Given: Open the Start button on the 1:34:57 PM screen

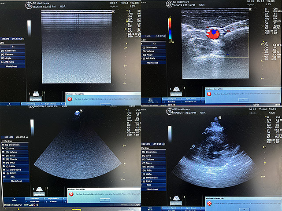Looking at the screenshot, I should tap(26, 205).
